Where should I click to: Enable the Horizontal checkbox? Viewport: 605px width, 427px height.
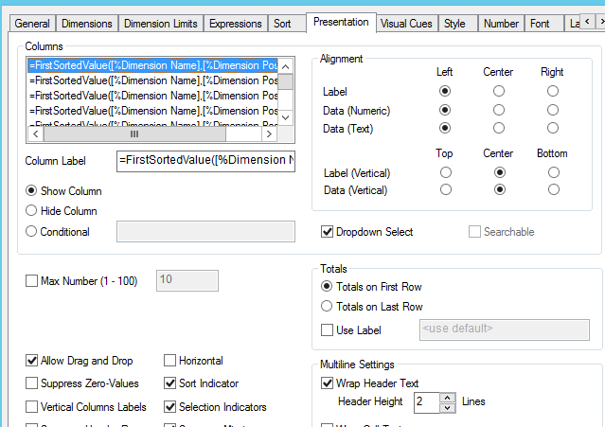click(169, 361)
